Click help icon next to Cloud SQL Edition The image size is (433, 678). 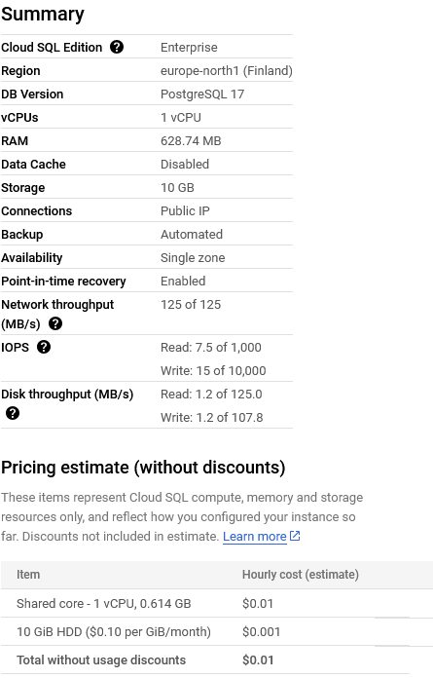[117, 47]
